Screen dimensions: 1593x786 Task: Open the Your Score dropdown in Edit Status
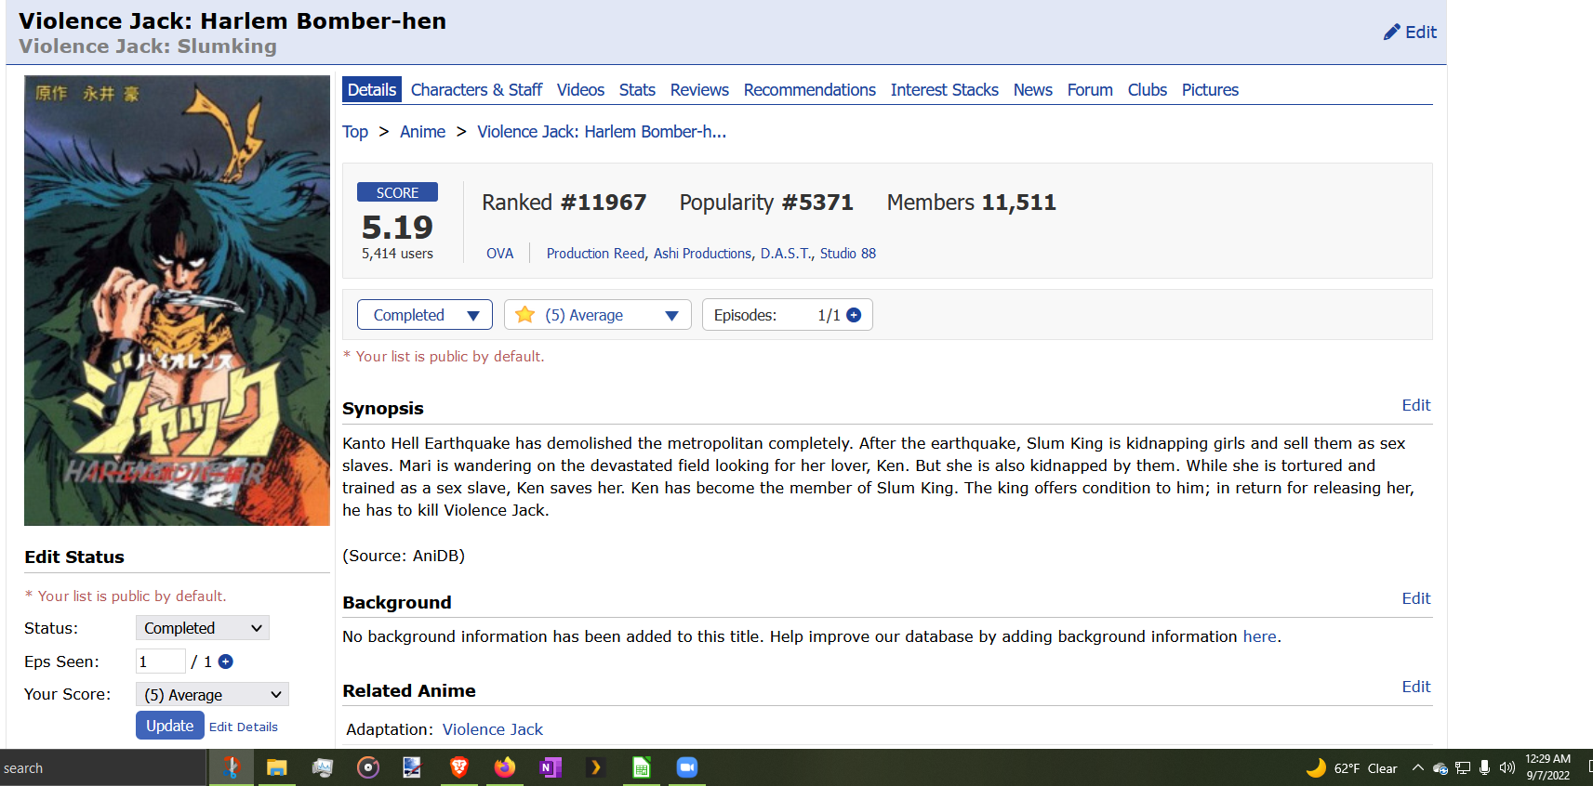pyautogui.click(x=212, y=695)
